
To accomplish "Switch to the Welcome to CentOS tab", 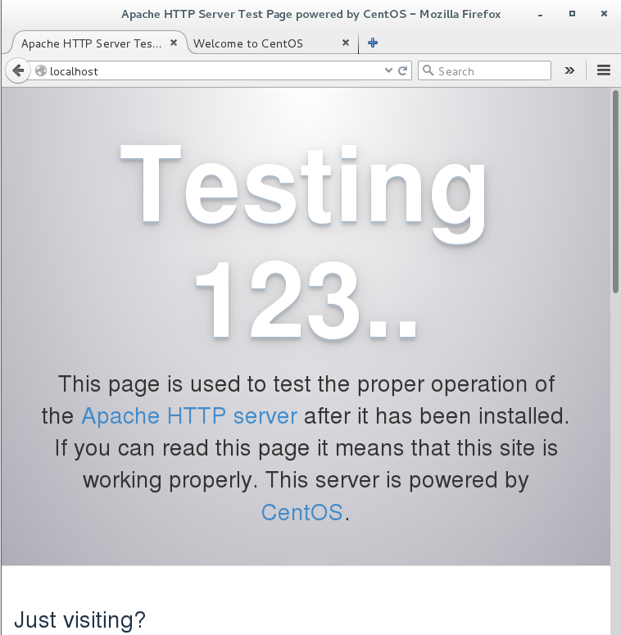I will click(x=271, y=43).
